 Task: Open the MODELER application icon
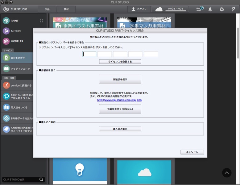coord(6,41)
